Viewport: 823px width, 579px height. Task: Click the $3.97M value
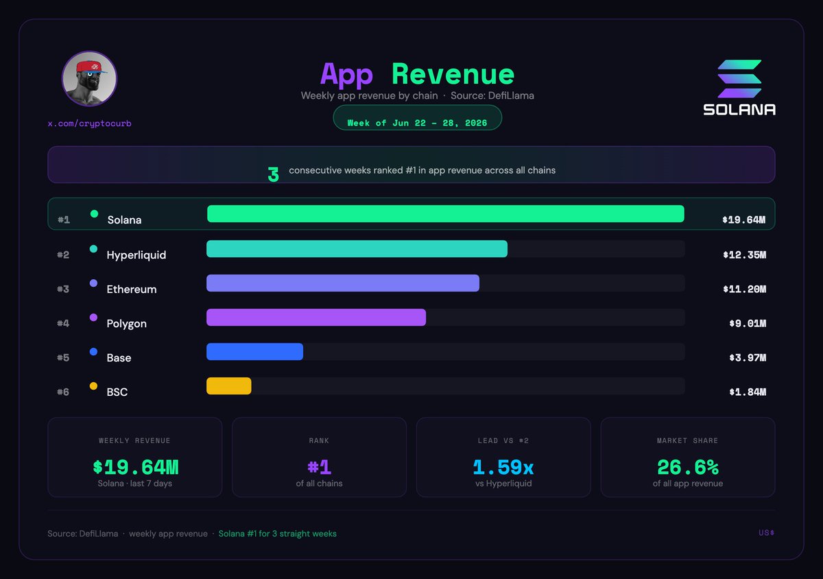click(748, 357)
